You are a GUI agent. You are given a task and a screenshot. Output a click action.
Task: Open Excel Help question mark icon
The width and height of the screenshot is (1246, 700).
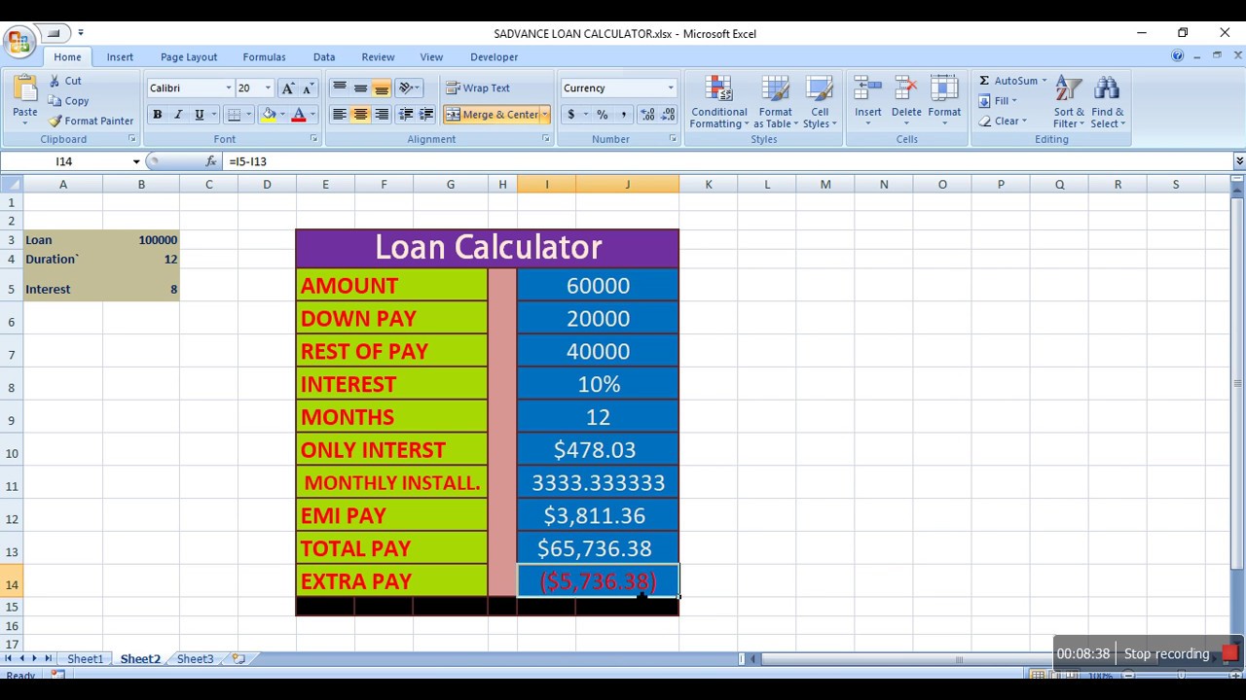click(x=1178, y=56)
